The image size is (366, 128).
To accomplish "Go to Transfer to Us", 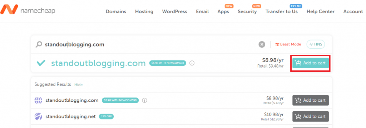I will pyautogui.click(x=282, y=12).
